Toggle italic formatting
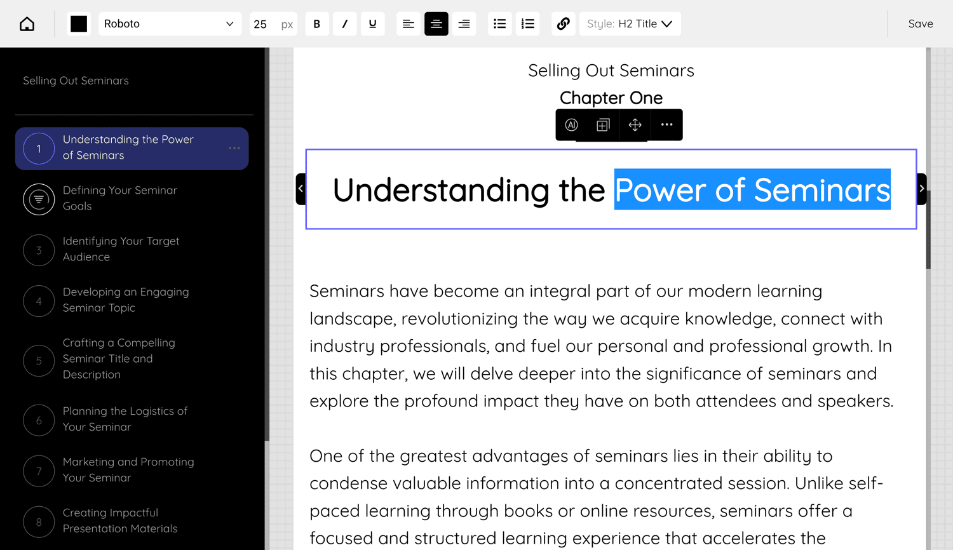 [x=345, y=24]
